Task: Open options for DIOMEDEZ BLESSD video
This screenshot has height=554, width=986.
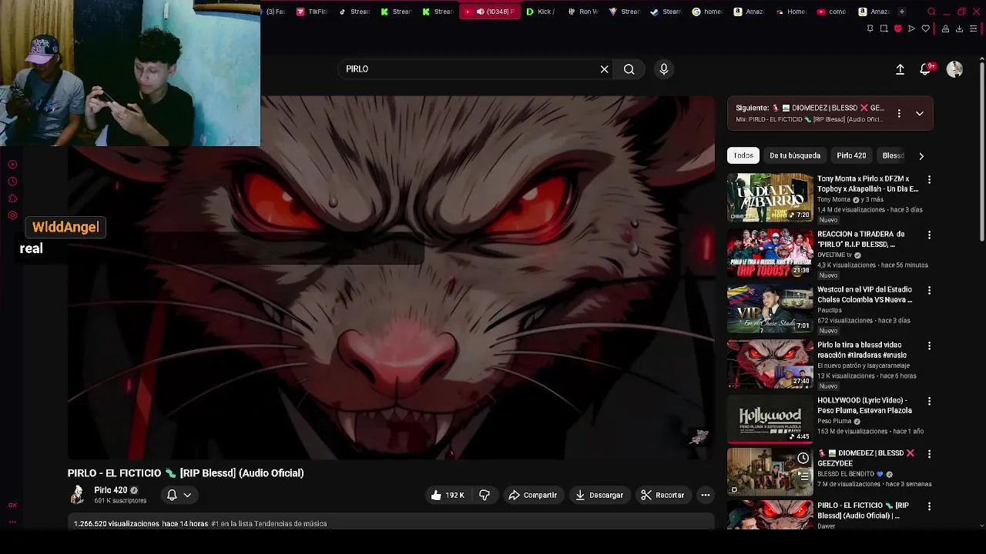Action: click(929, 454)
